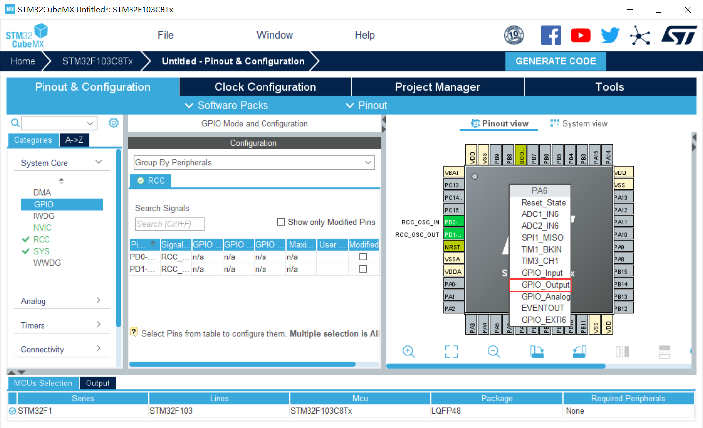Image resolution: width=703 pixels, height=428 pixels.
Task: Enable Show only Modified Pins checkbox
Action: tap(281, 222)
